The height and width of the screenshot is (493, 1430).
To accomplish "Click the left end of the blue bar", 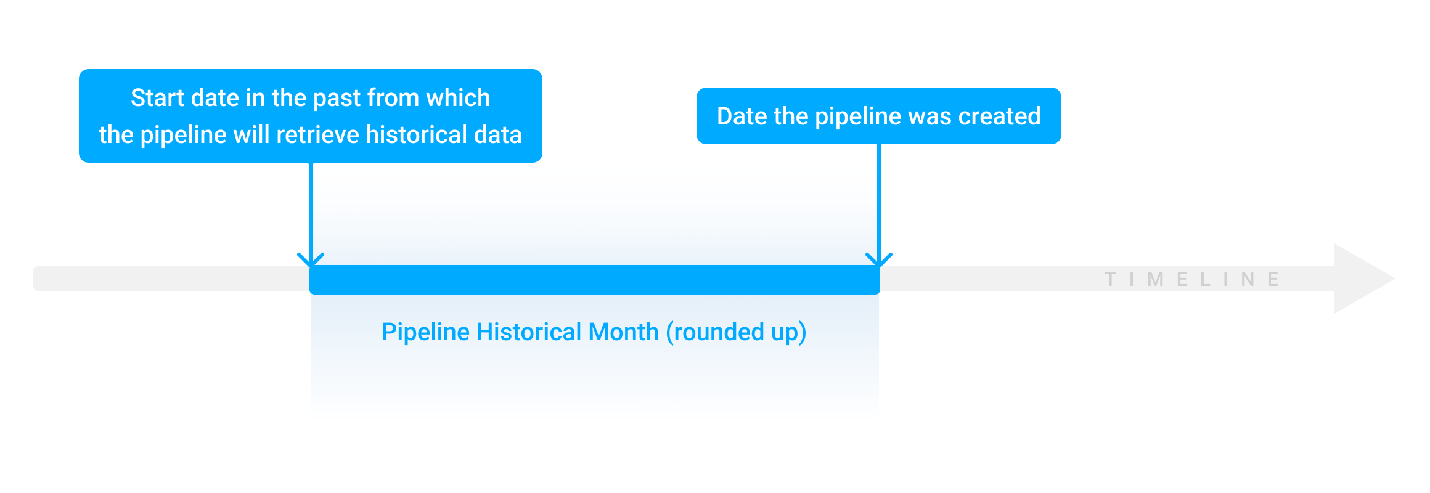I will click(316, 280).
